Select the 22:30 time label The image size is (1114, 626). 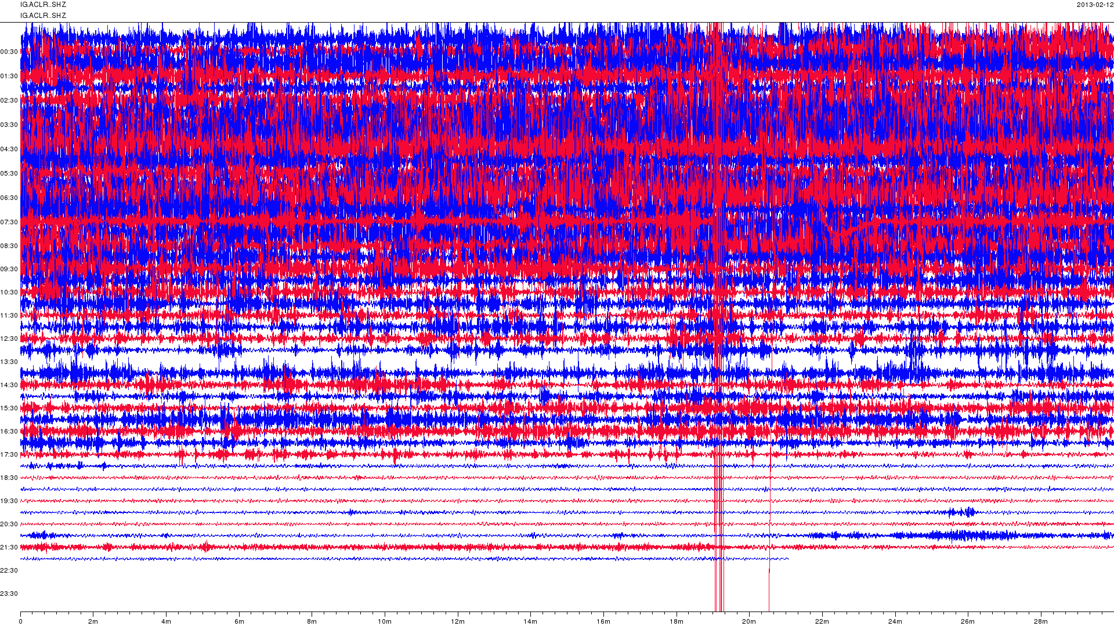(x=9, y=571)
